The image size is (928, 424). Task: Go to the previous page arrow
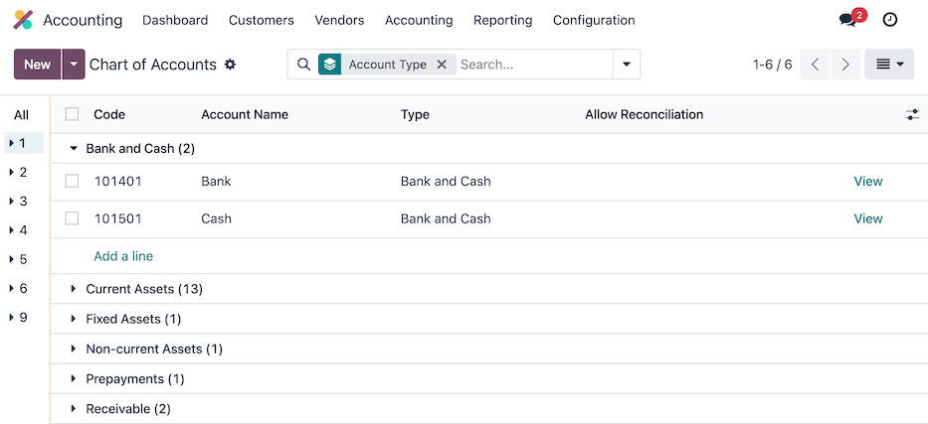815,65
